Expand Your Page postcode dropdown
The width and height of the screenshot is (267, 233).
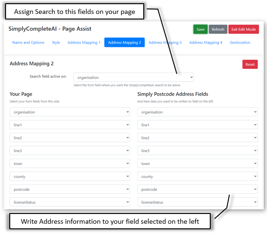click(70, 189)
